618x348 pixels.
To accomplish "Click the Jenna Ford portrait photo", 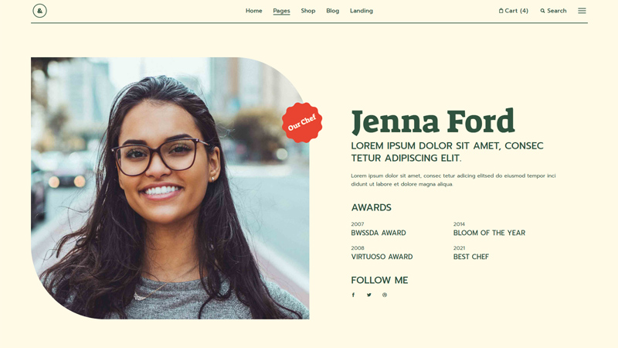I will [x=170, y=188].
